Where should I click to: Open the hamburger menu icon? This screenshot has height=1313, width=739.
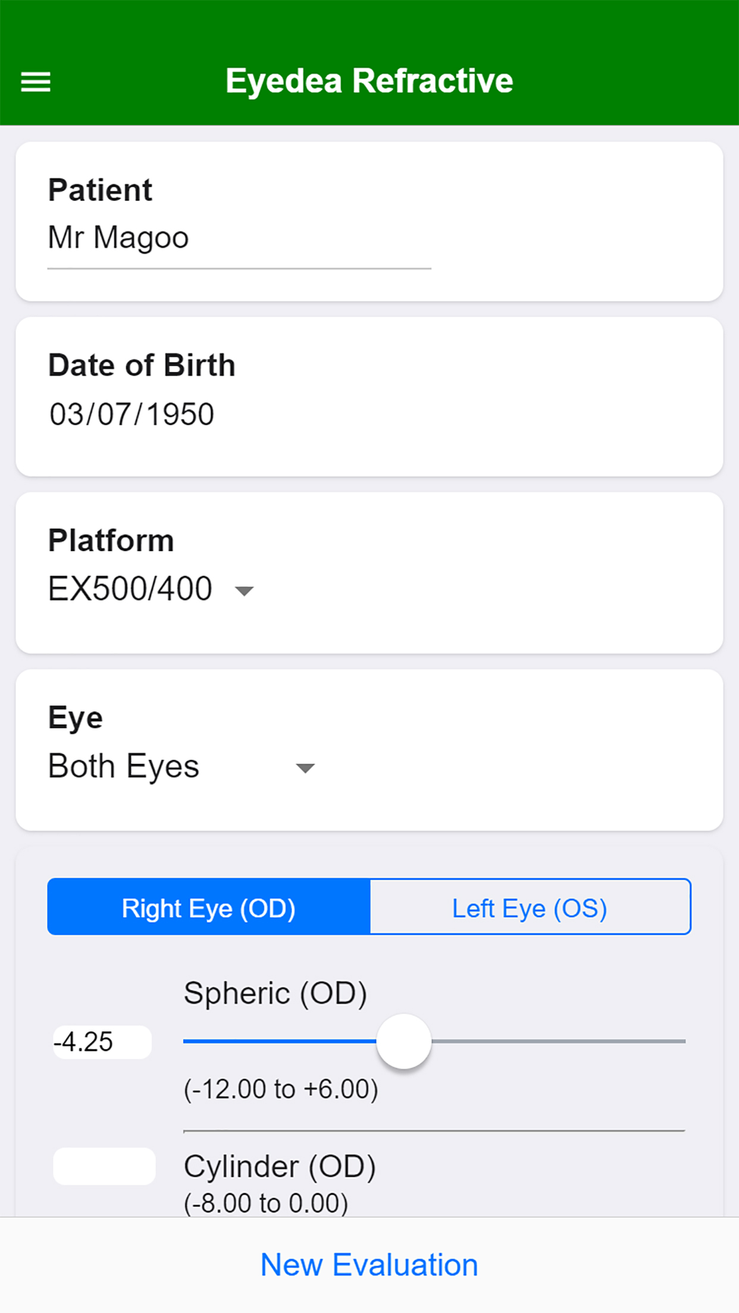(36, 81)
